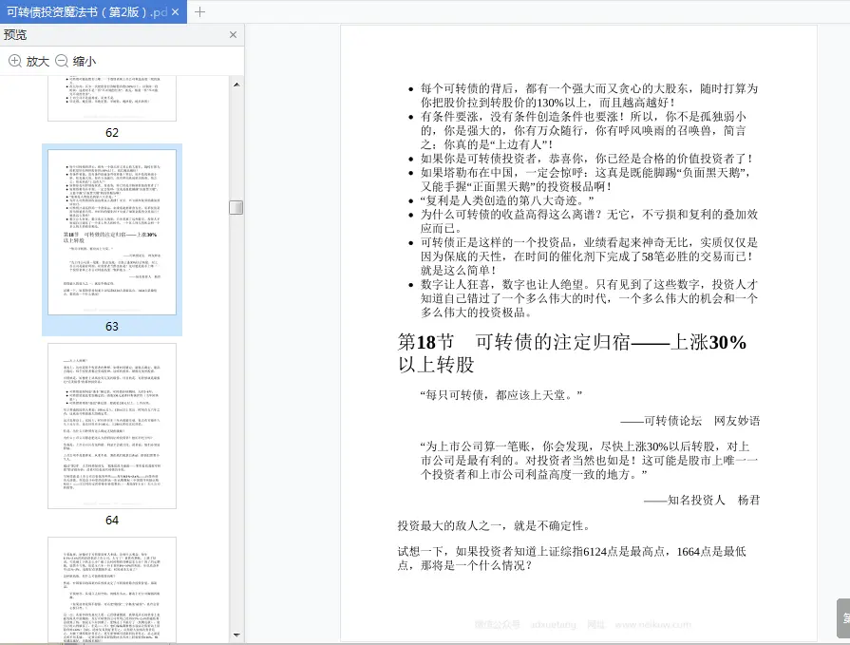Click bullet starting 每个可转债的背后
Viewport: 850px width, 645px height.
(x=589, y=95)
